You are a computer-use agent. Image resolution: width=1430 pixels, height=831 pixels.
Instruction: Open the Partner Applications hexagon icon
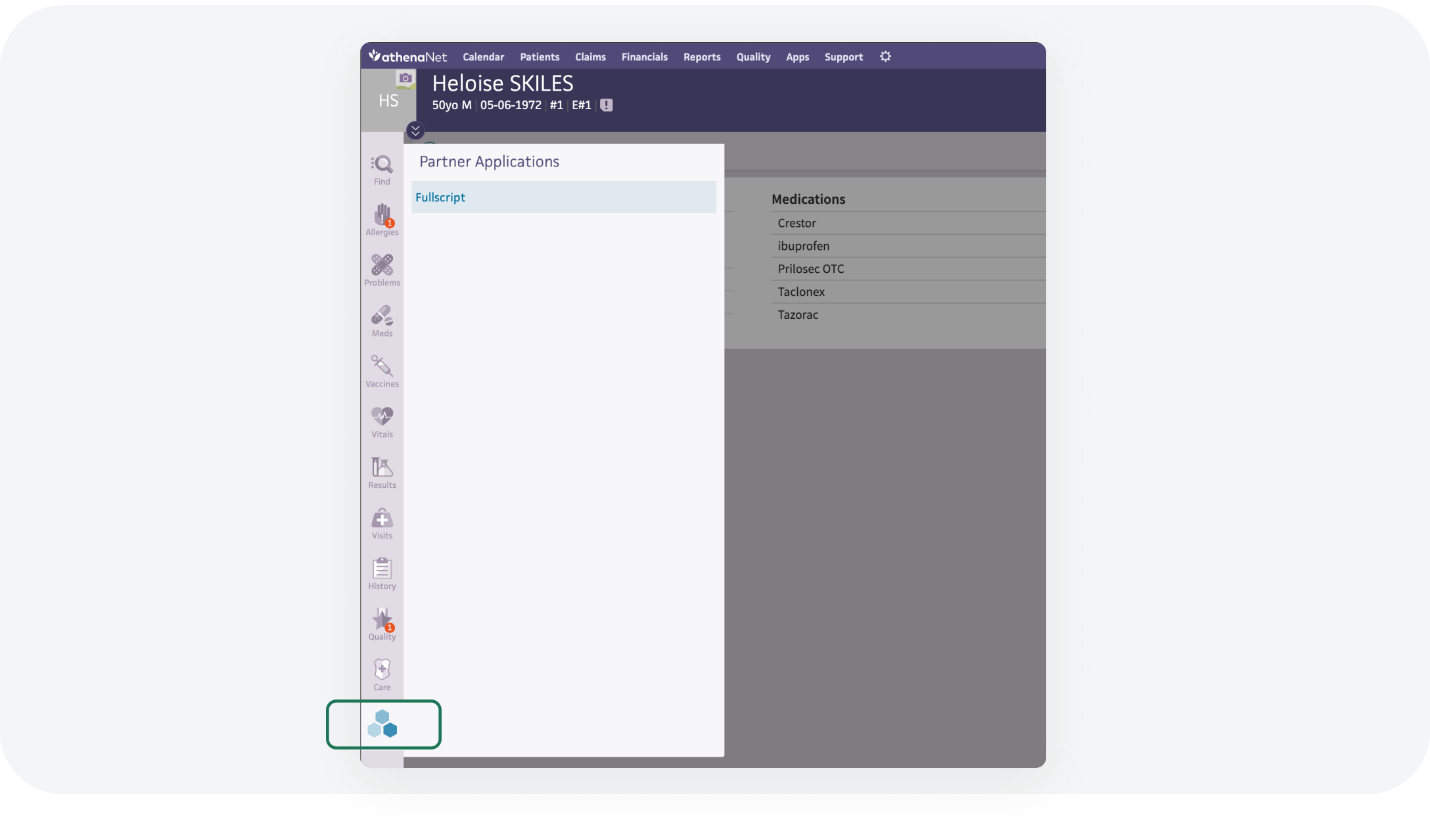(383, 725)
